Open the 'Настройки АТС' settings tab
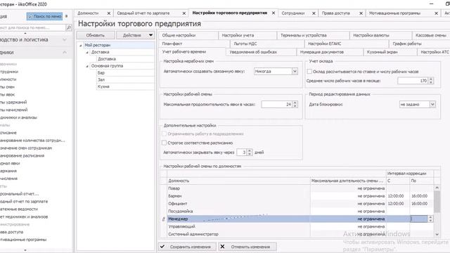The height and width of the screenshot is (253, 450). 434,52
